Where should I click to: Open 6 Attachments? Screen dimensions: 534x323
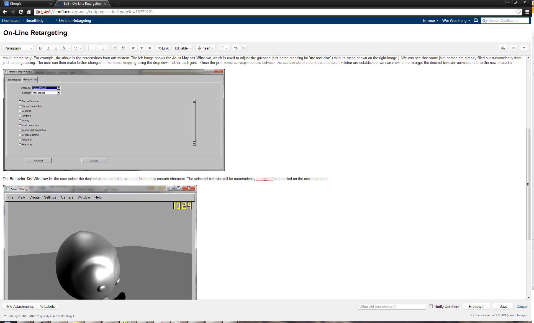[x=20, y=306]
